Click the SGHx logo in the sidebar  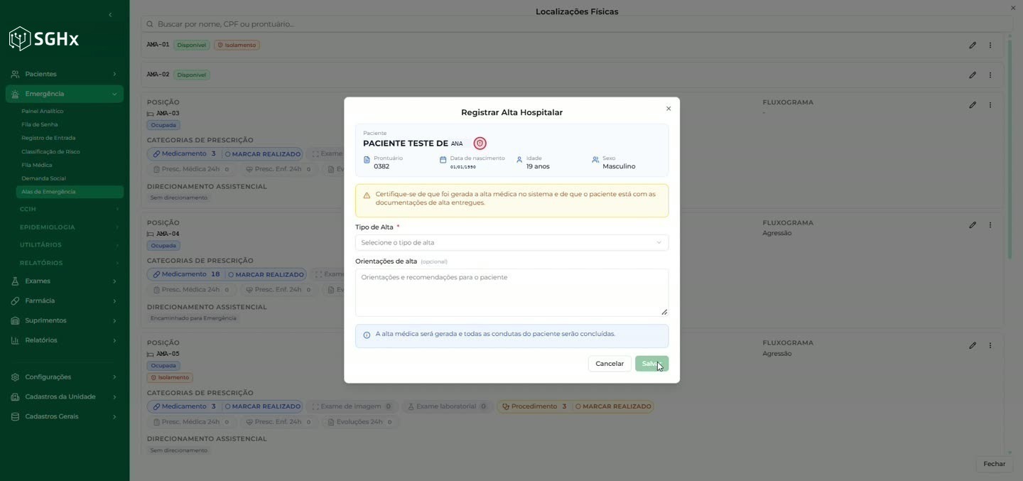[44, 38]
